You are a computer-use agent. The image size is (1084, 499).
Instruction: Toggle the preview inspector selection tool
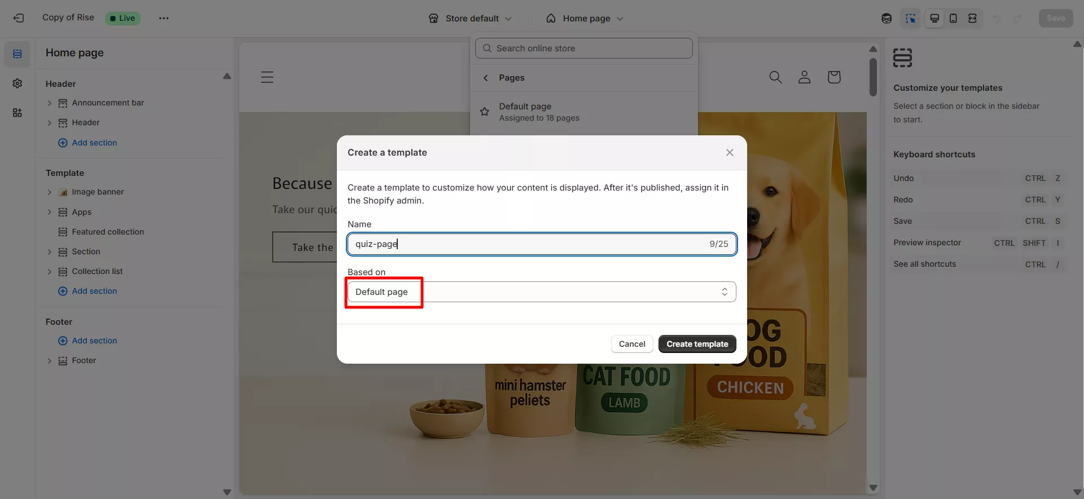coord(910,18)
